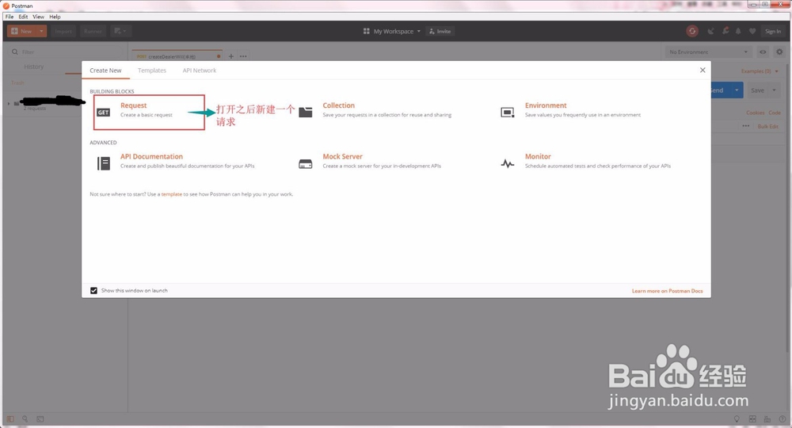Click the New button
This screenshot has height=428, width=792.
(x=21, y=32)
